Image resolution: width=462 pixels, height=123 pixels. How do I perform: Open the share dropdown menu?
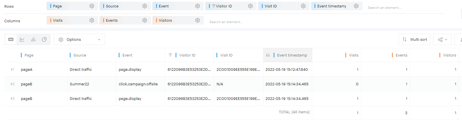pos(442,39)
